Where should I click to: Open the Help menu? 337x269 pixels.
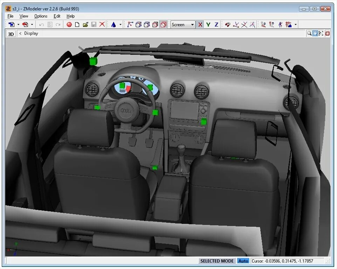pos(70,16)
